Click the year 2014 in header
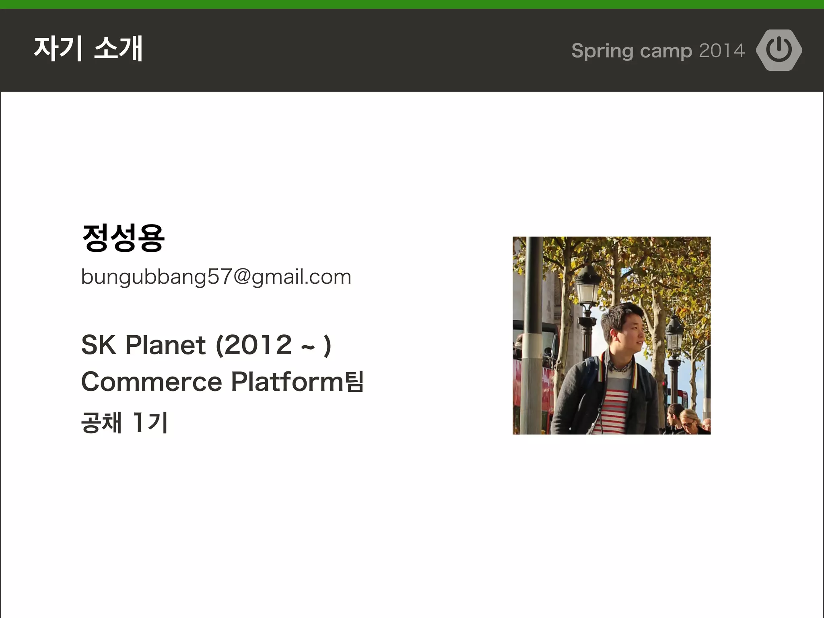This screenshot has width=824, height=618. pyautogui.click(x=722, y=50)
